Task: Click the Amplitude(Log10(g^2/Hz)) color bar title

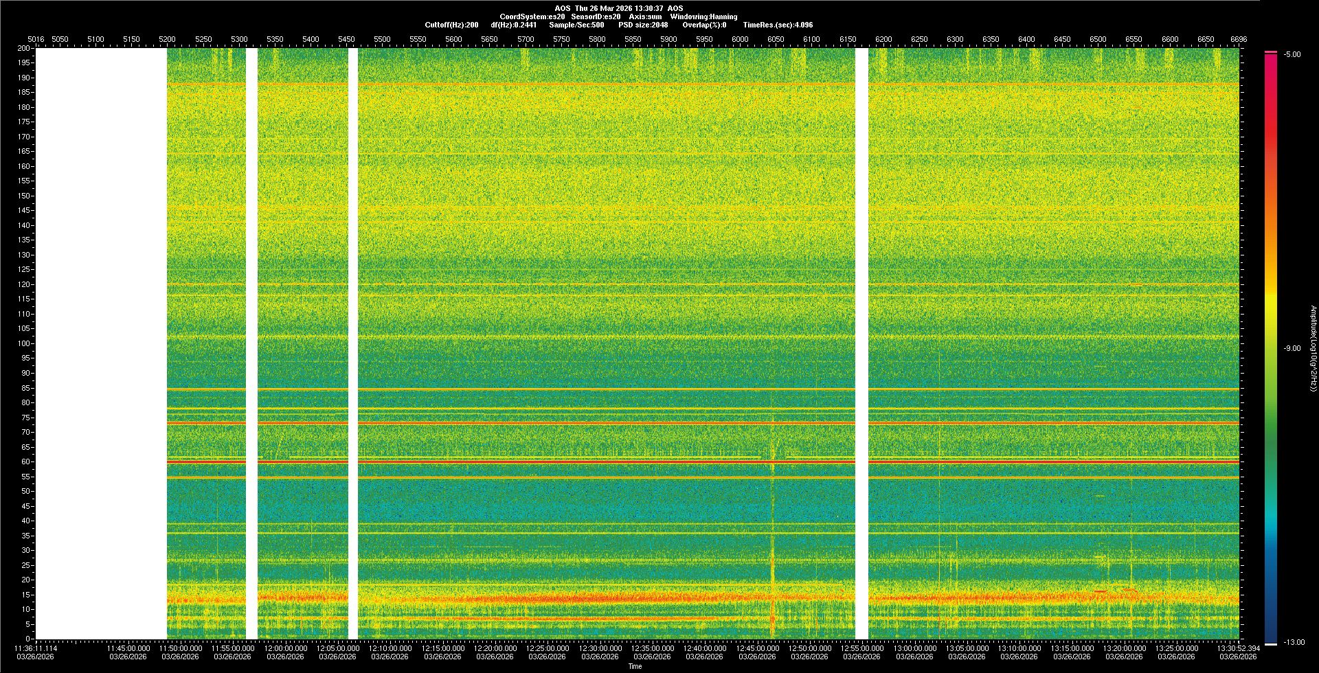Action: click(1313, 348)
